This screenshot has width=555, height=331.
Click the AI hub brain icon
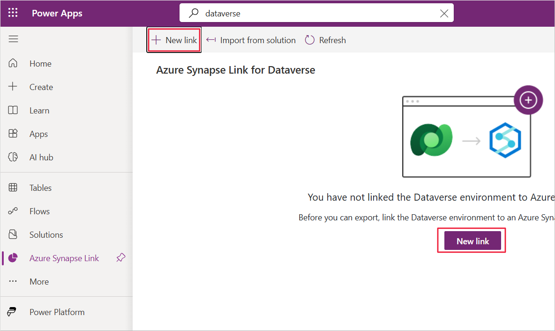pyautogui.click(x=13, y=157)
